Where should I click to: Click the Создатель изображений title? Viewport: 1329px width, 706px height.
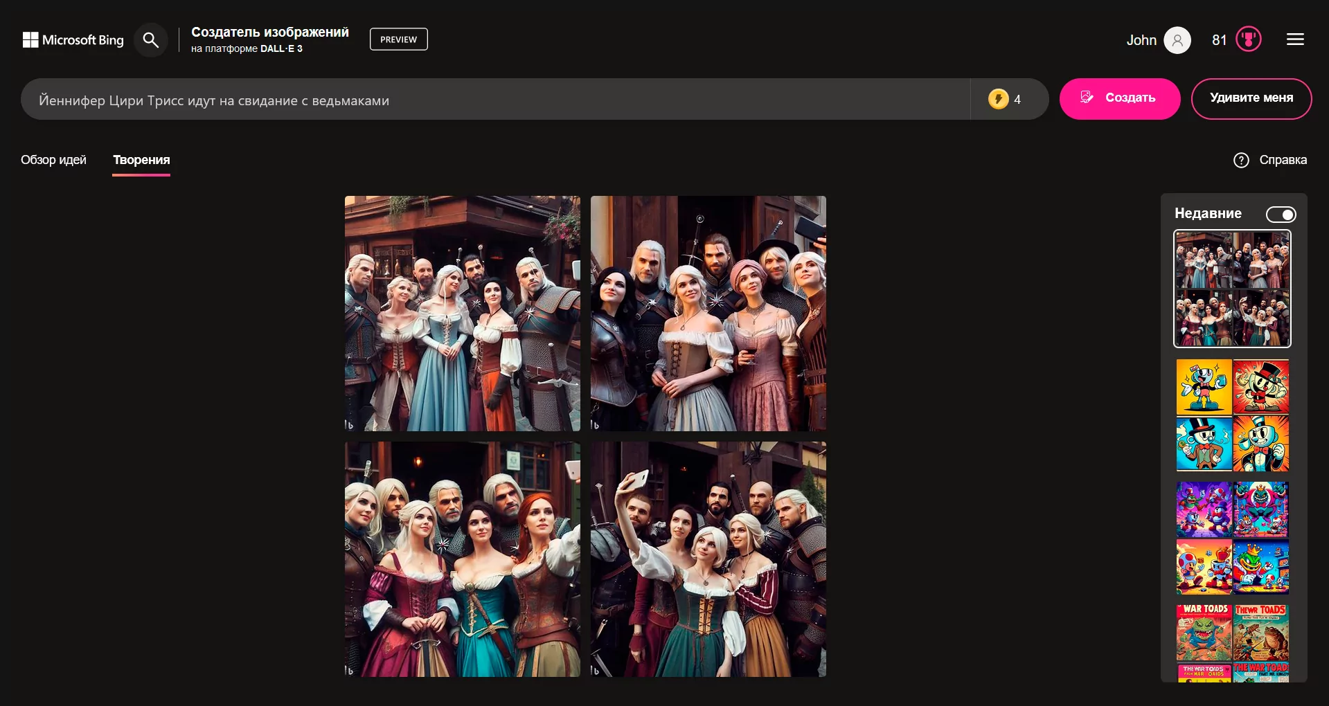(x=270, y=33)
